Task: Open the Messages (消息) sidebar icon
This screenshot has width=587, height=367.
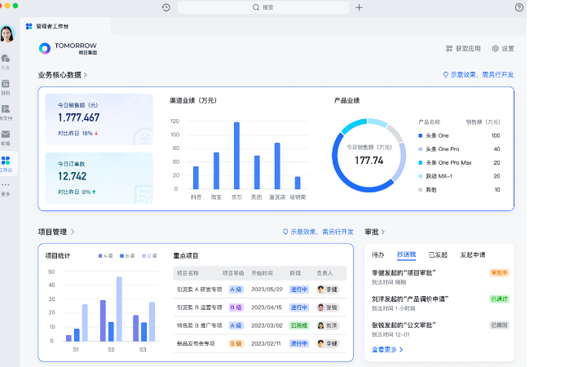Action: (x=6, y=59)
